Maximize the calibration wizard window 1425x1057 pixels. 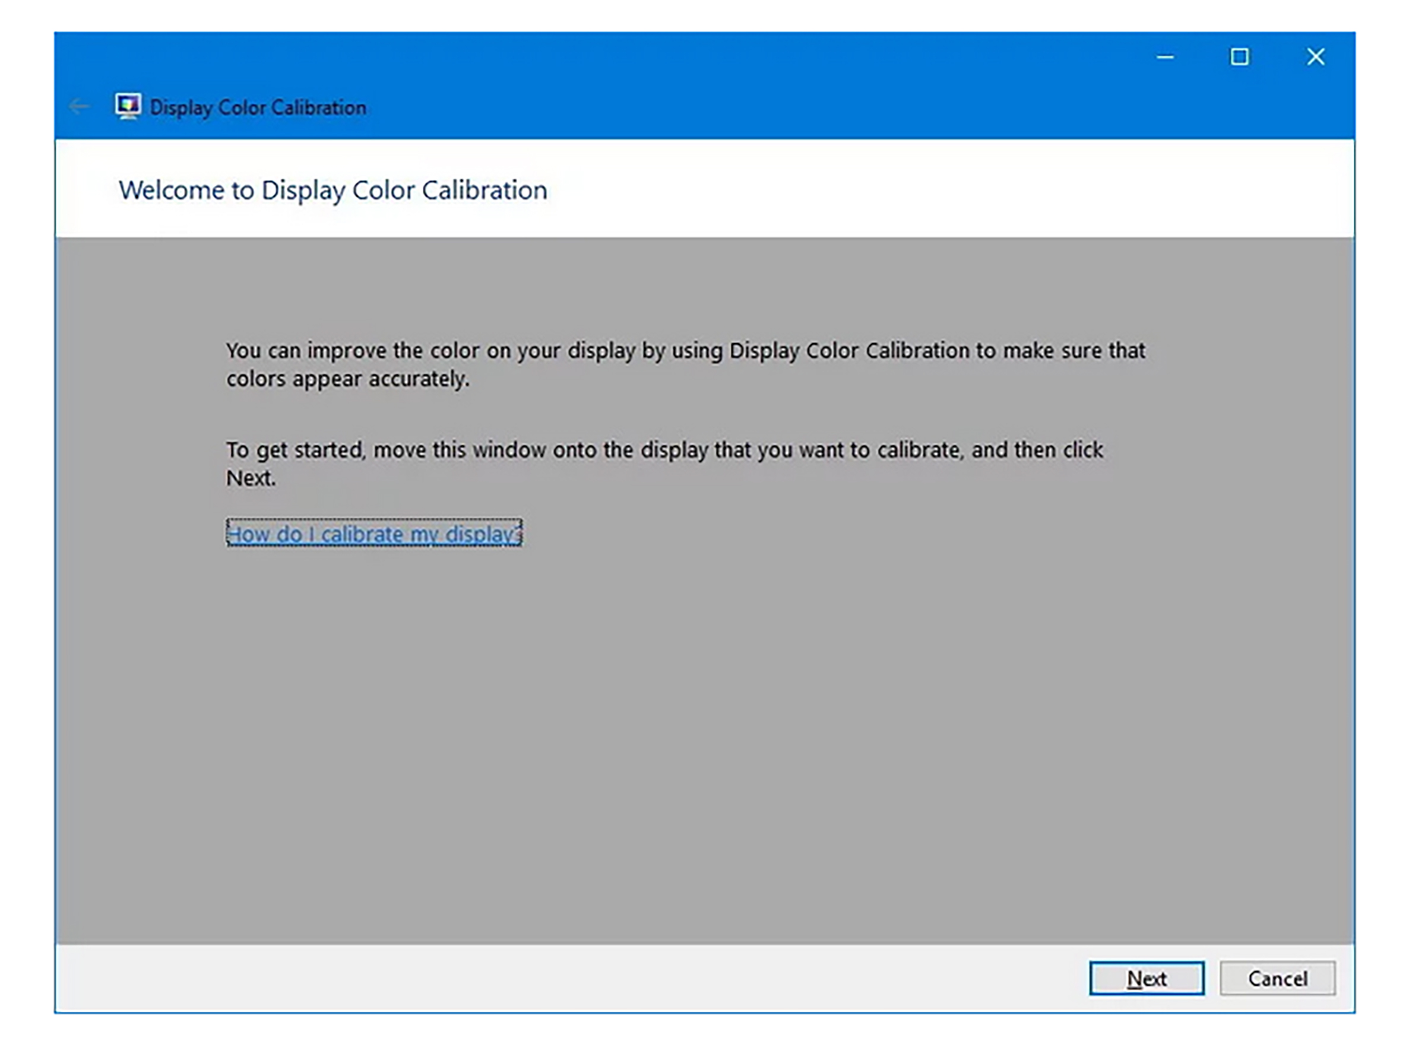tap(1240, 57)
